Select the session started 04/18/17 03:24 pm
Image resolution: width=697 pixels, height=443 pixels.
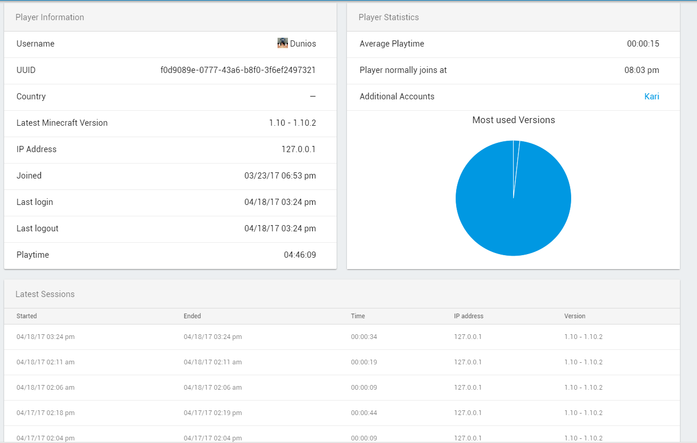[46, 337]
